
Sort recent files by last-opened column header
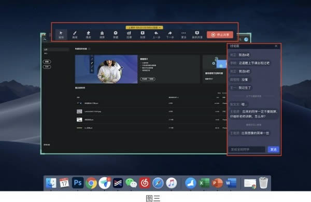173,97
